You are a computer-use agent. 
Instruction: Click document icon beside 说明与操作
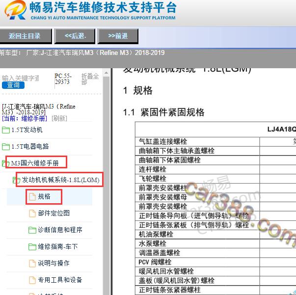pyautogui.click(x=32, y=263)
